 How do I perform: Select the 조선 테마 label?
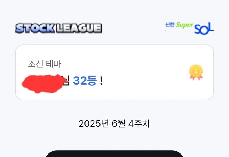coord(44,64)
